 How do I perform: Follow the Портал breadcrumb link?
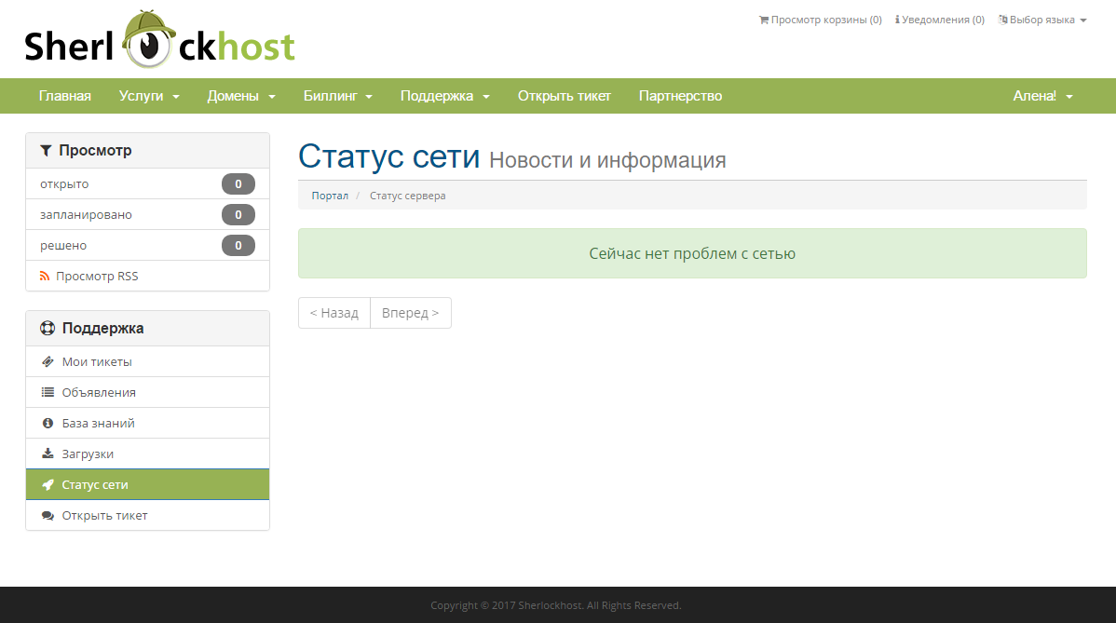[x=330, y=196]
